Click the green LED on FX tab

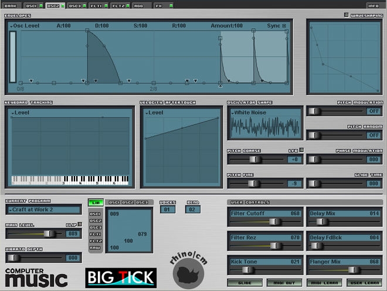click(x=171, y=5)
